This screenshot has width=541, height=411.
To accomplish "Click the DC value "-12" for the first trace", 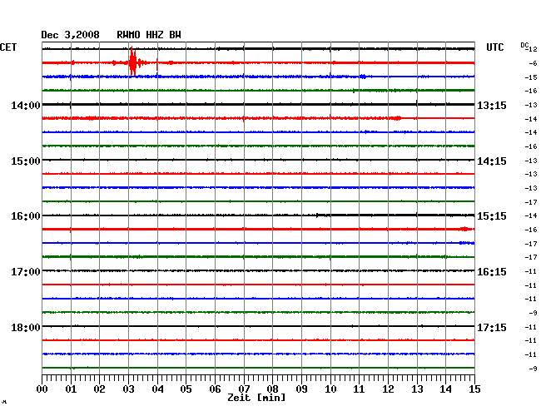I will click(532, 49).
